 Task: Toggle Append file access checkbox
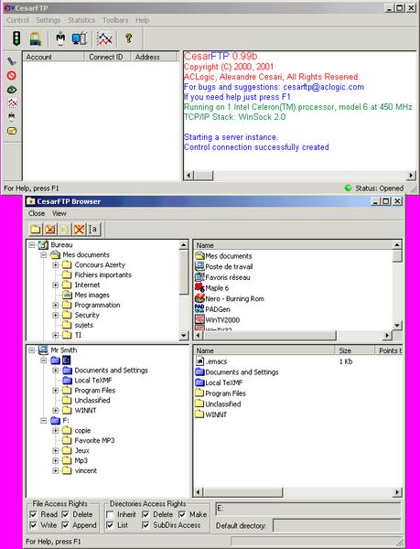[66, 525]
